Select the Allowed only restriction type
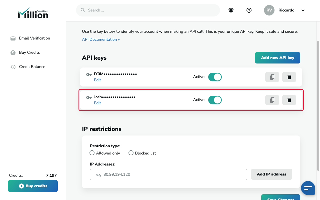 pyautogui.click(x=92, y=153)
